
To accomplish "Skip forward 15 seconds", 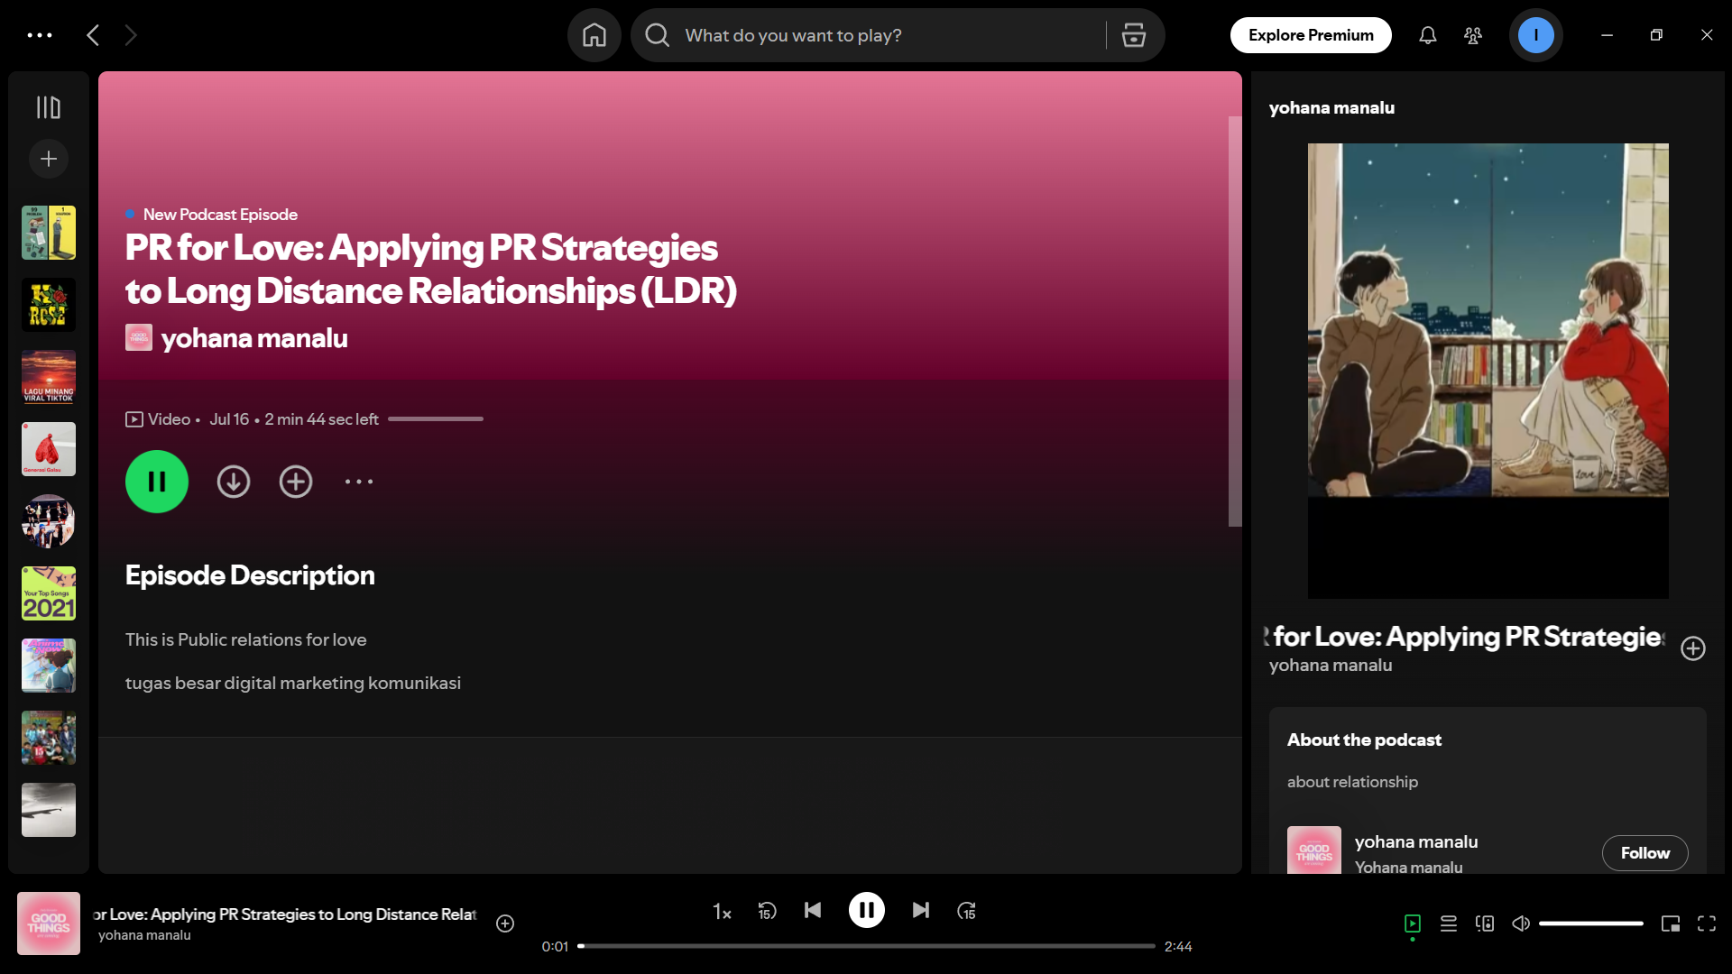I will pos(966,911).
